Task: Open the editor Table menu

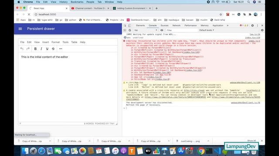Action: click(x=74, y=42)
